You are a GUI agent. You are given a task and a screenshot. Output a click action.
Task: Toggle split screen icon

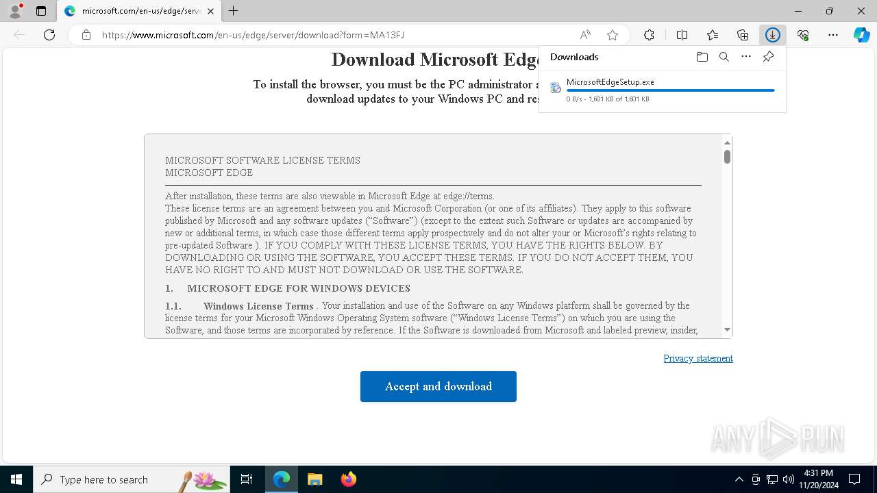pyautogui.click(x=682, y=35)
